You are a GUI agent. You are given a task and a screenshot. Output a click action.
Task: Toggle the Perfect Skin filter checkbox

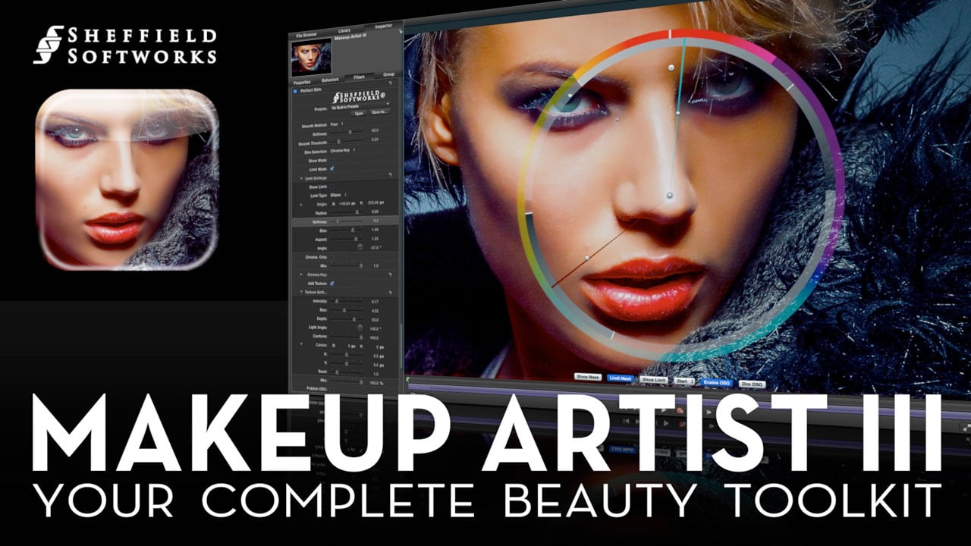[295, 91]
